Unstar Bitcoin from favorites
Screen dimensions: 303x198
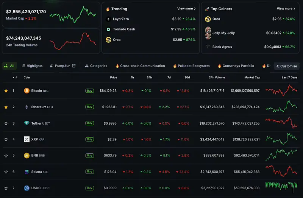click(6, 90)
